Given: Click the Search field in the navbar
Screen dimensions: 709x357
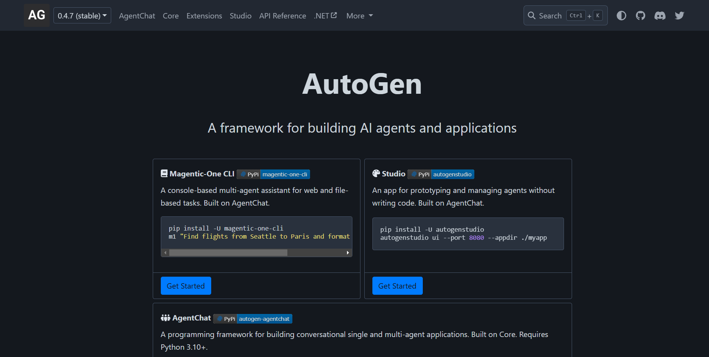Looking at the screenshot, I should pyautogui.click(x=566, y=15).
